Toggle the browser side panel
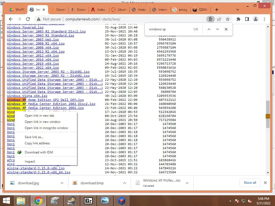 point(247,19)
